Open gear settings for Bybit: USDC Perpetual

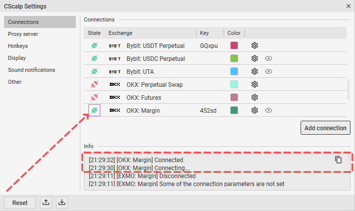click(x=255, y=58)
